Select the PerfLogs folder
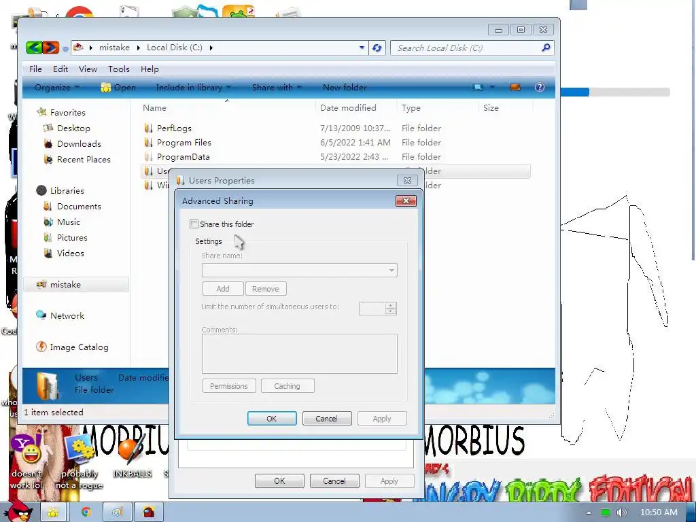The width and height of the screenshot is (696, 522). coord(174,128)
